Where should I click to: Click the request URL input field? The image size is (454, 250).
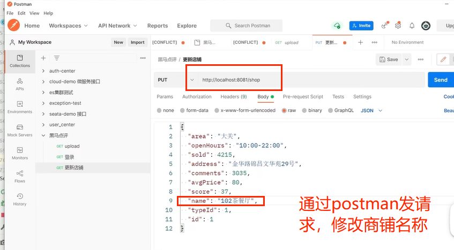pyautogui.click(x=311, y=80)
